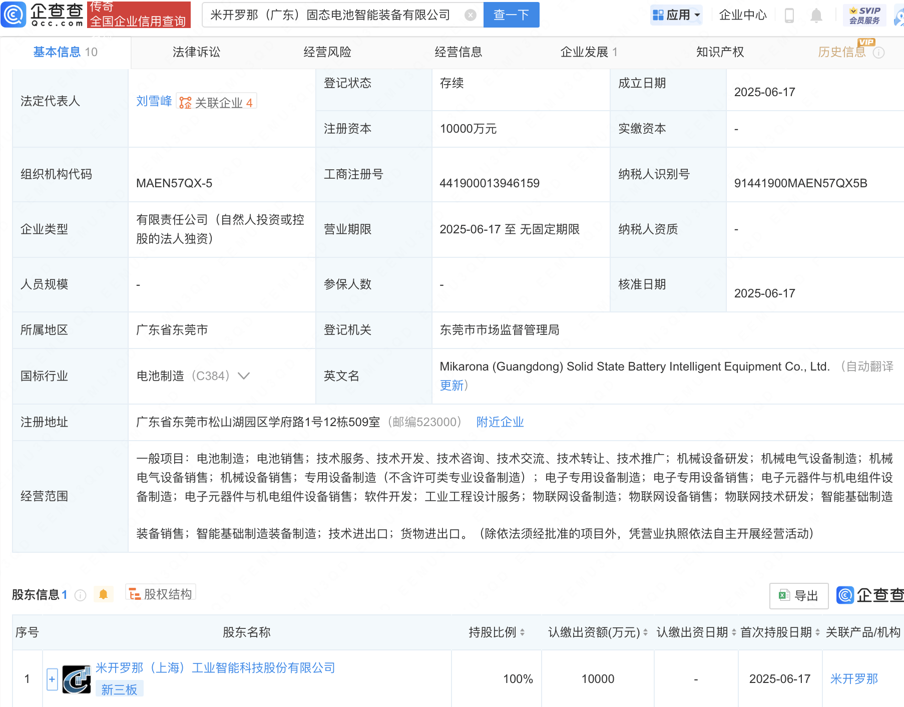
Task: Select 存续 registration status value
Action: [451, 83]
